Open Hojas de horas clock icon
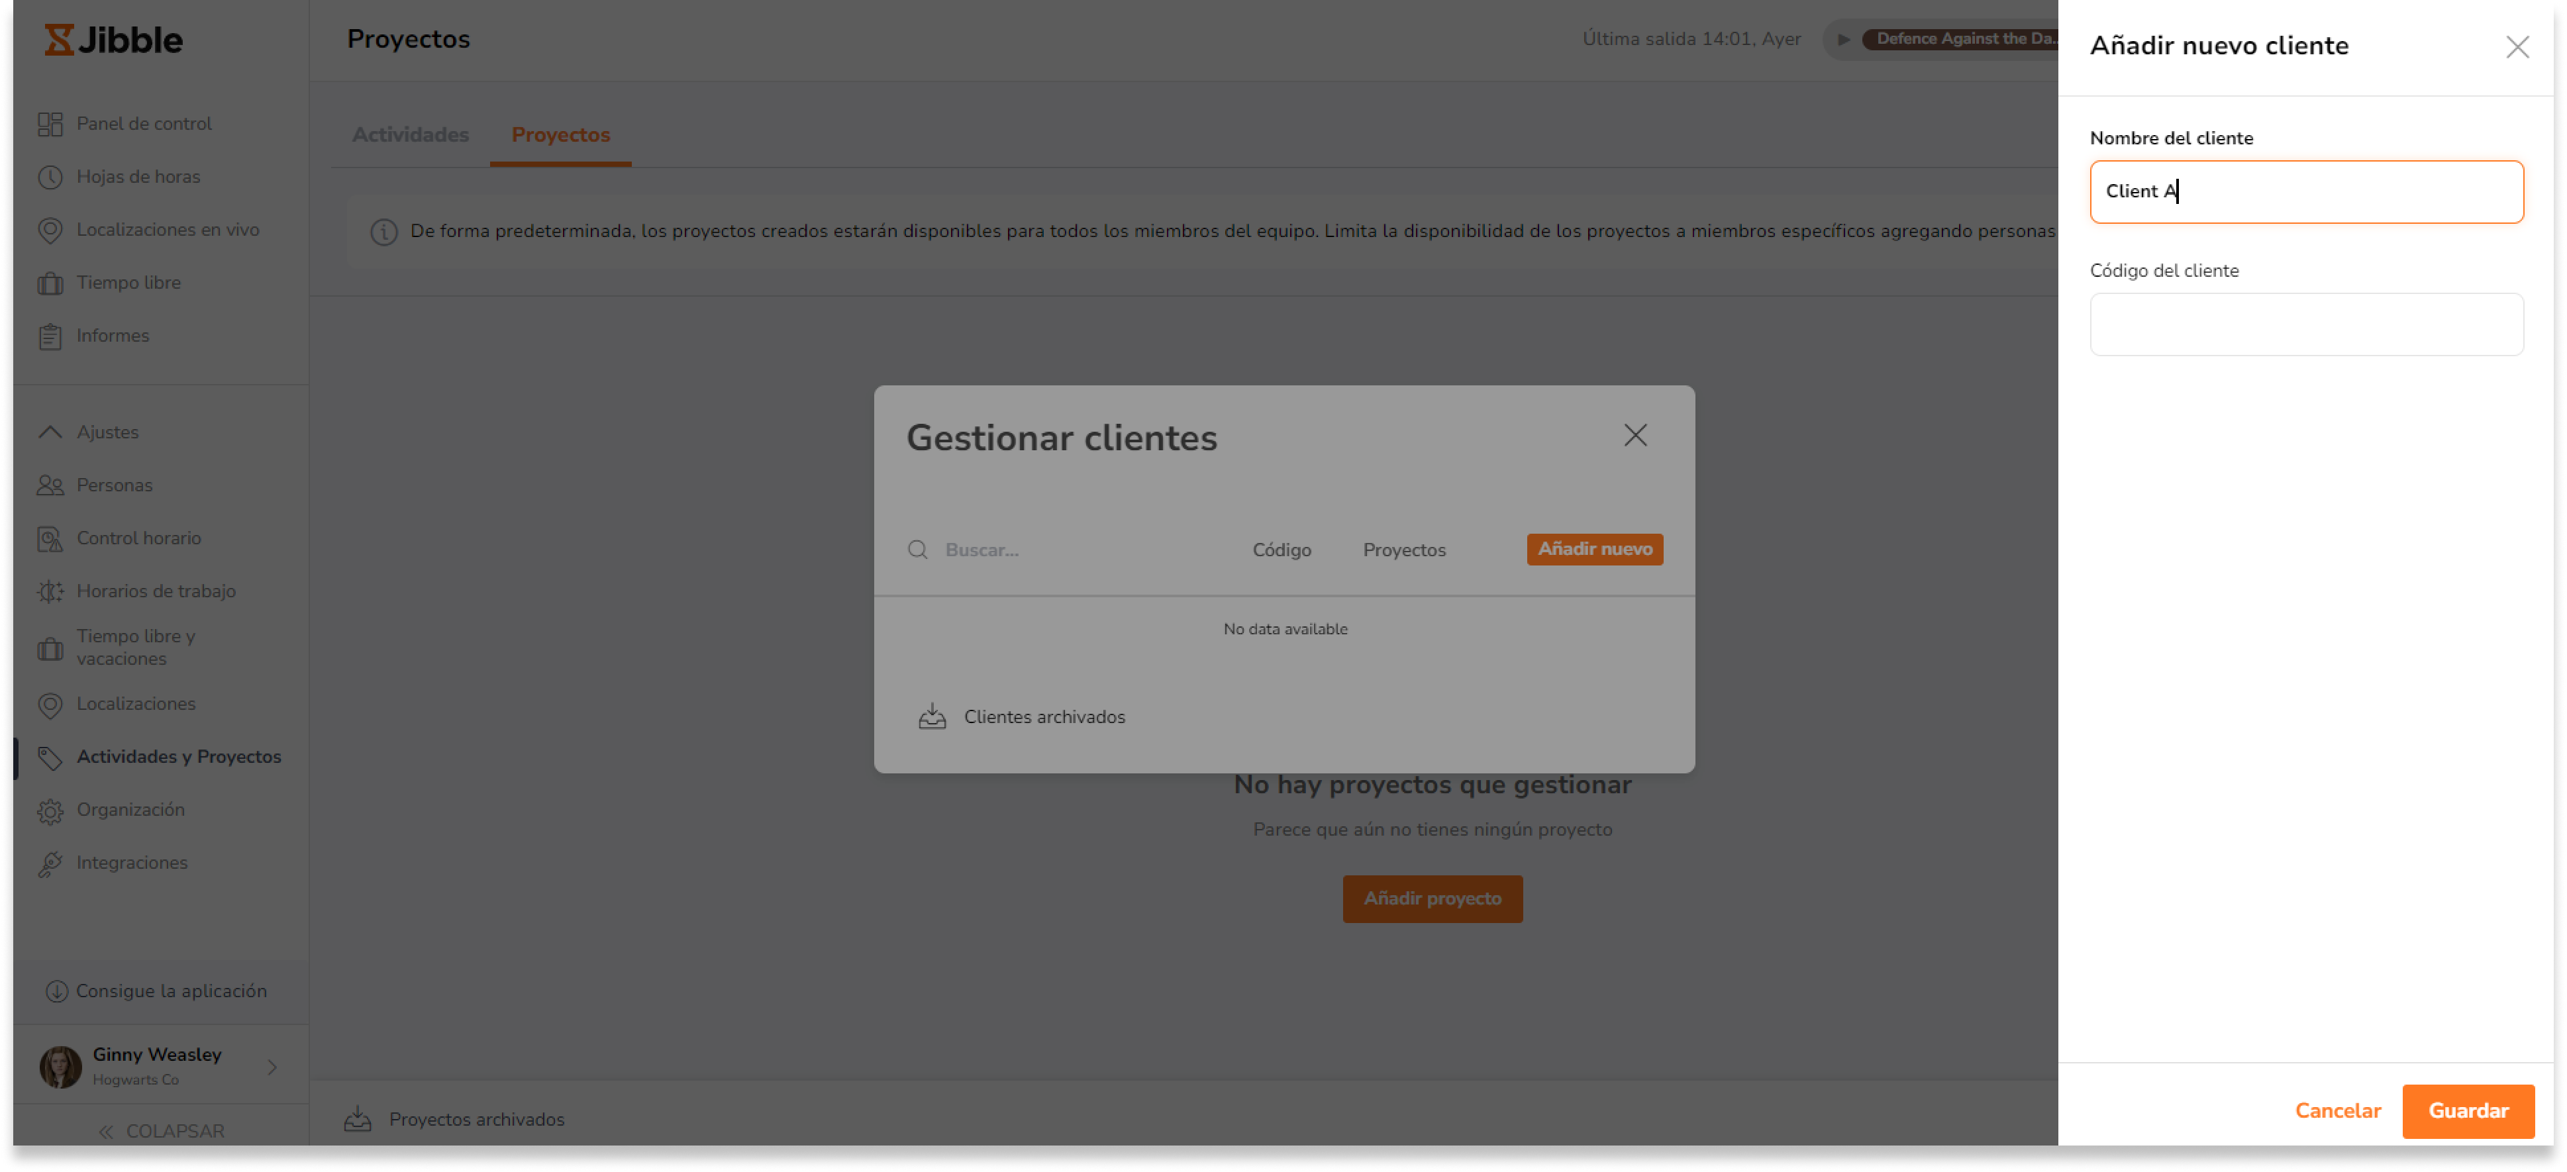 click(50, 177)
